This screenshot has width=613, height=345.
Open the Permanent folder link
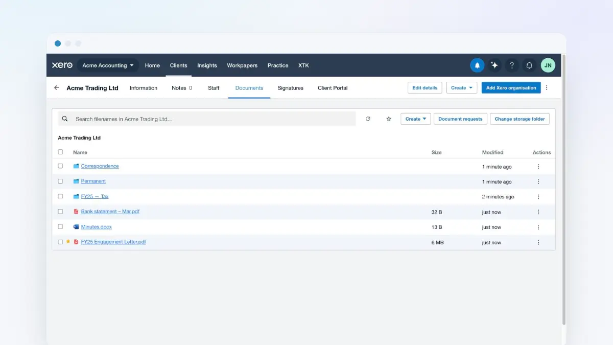click(x=93, y=181)
